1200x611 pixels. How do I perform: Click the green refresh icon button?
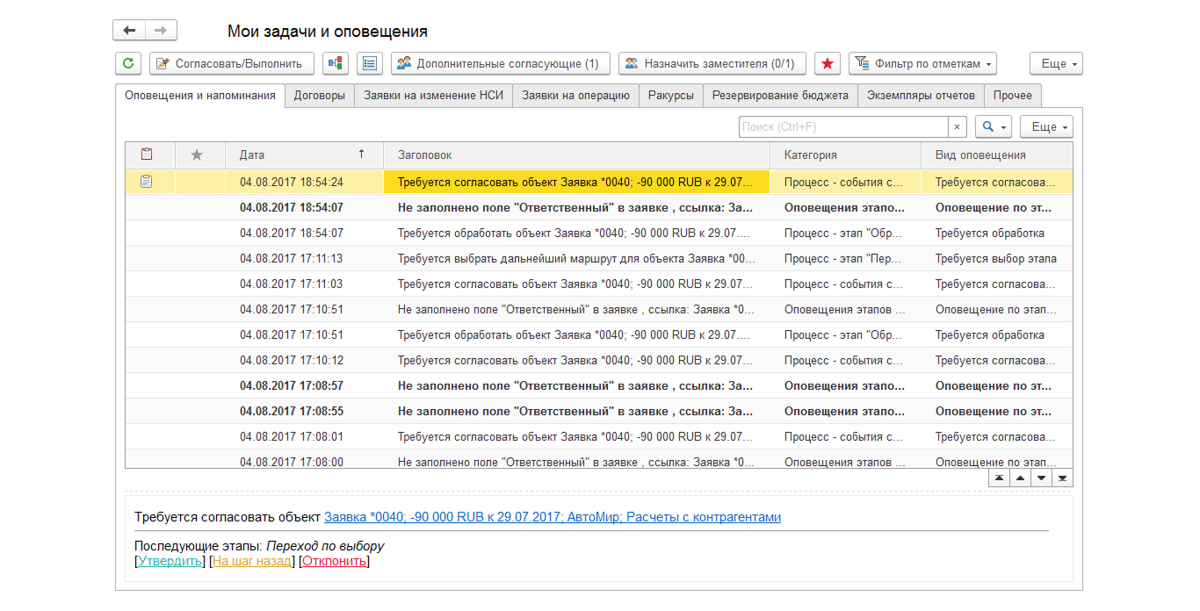coord(128,63)
